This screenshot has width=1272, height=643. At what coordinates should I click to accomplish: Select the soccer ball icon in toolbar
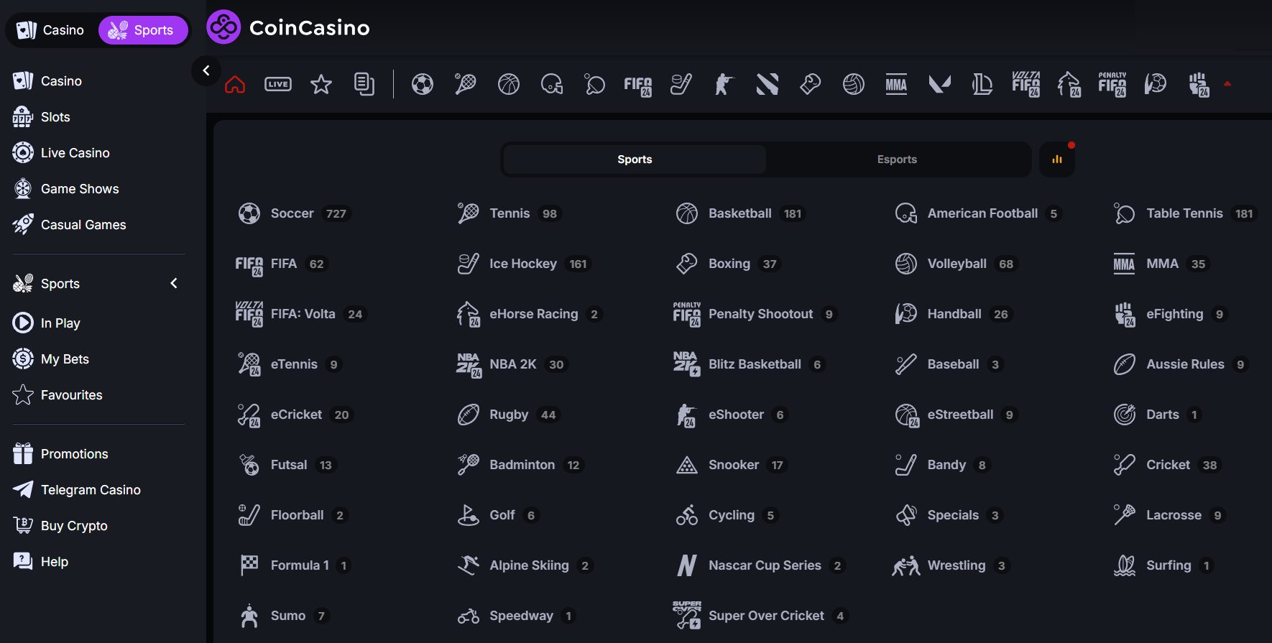point(423,85)
